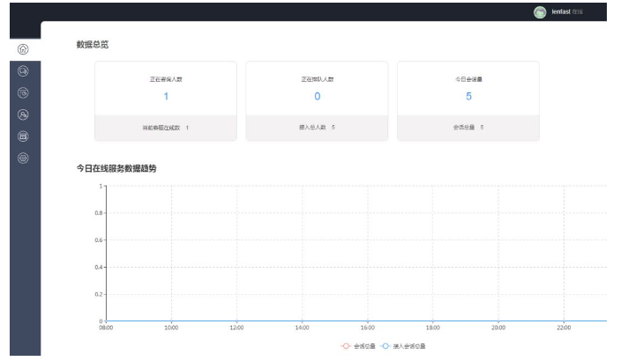Image resolution: width=628 pixels, height=361 pixels.
Task: Open the 在线 status dropdown beside username
Action: coord(583,11)
